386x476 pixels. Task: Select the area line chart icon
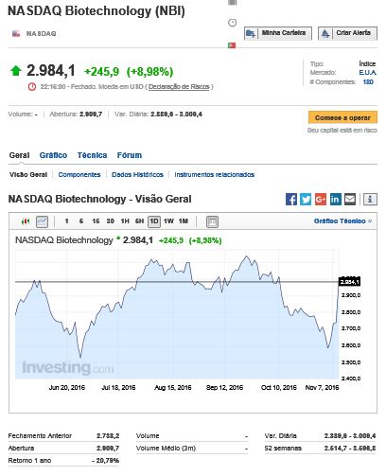coord(42,221)
